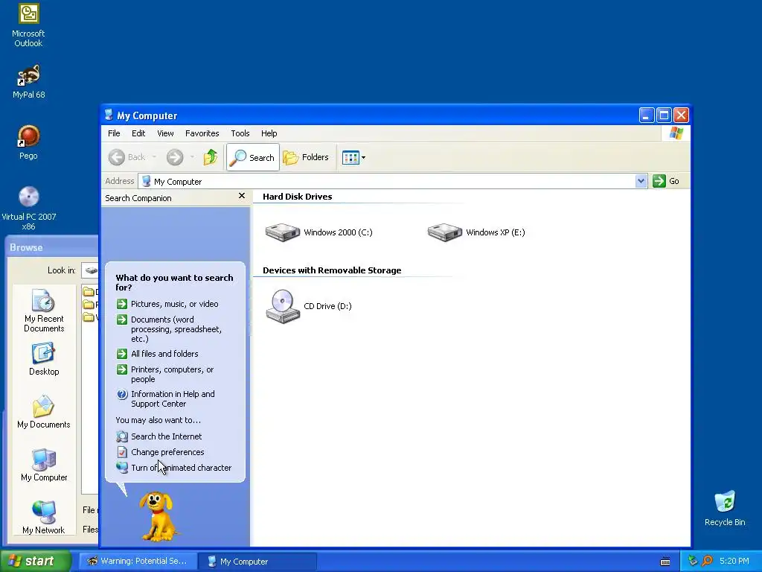Open the Favorites menu
The height and width of the screenshot is (572, 762).
click(x=202, y=133)
